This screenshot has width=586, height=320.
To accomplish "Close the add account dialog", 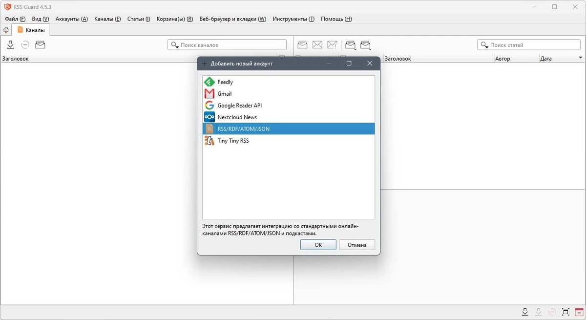I will (370, 64).
